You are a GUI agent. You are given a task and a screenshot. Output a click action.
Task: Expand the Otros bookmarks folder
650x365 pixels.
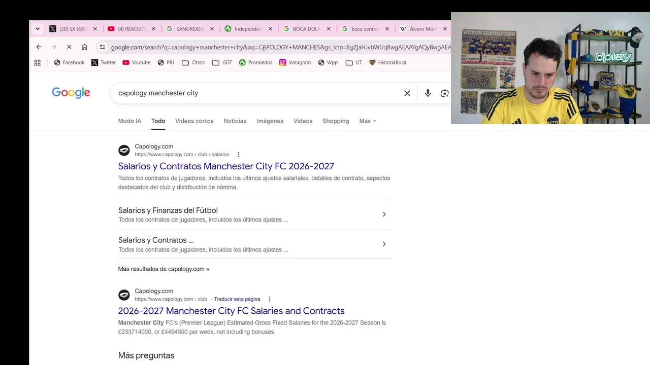click(193, 62)
